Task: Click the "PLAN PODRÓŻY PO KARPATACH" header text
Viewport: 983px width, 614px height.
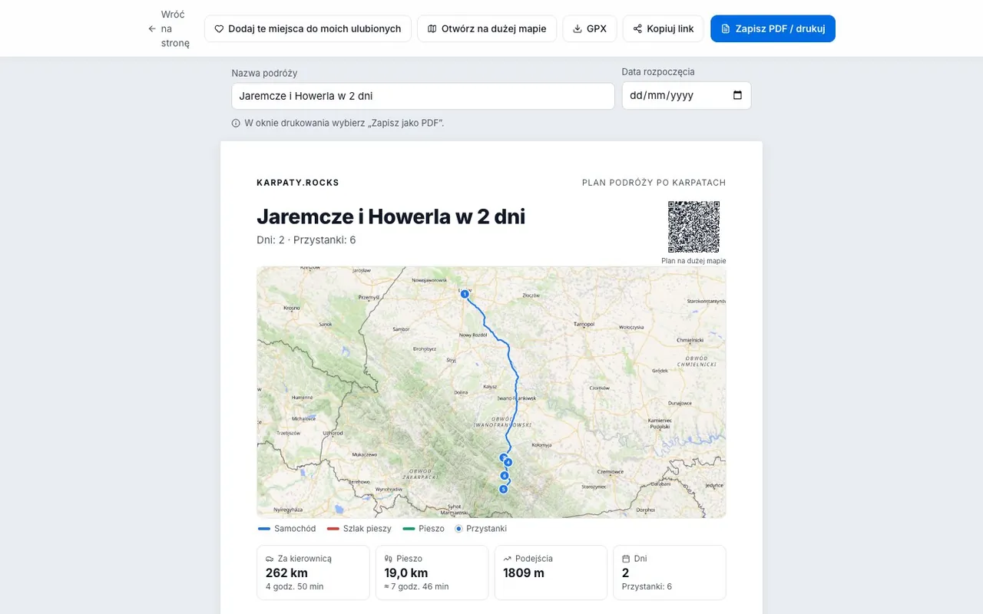Action: [654, 183]
